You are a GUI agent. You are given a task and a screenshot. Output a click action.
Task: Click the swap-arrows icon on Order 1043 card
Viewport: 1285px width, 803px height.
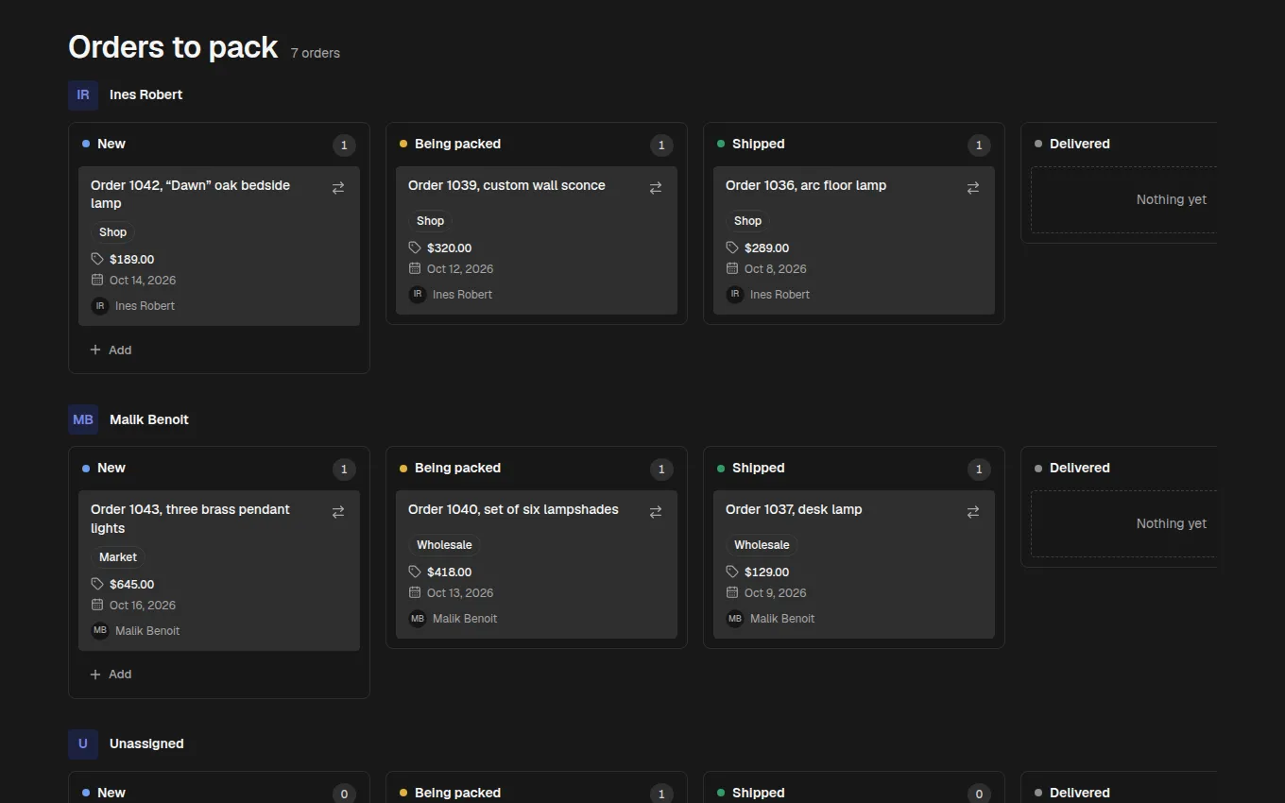[x=338, y=513]
